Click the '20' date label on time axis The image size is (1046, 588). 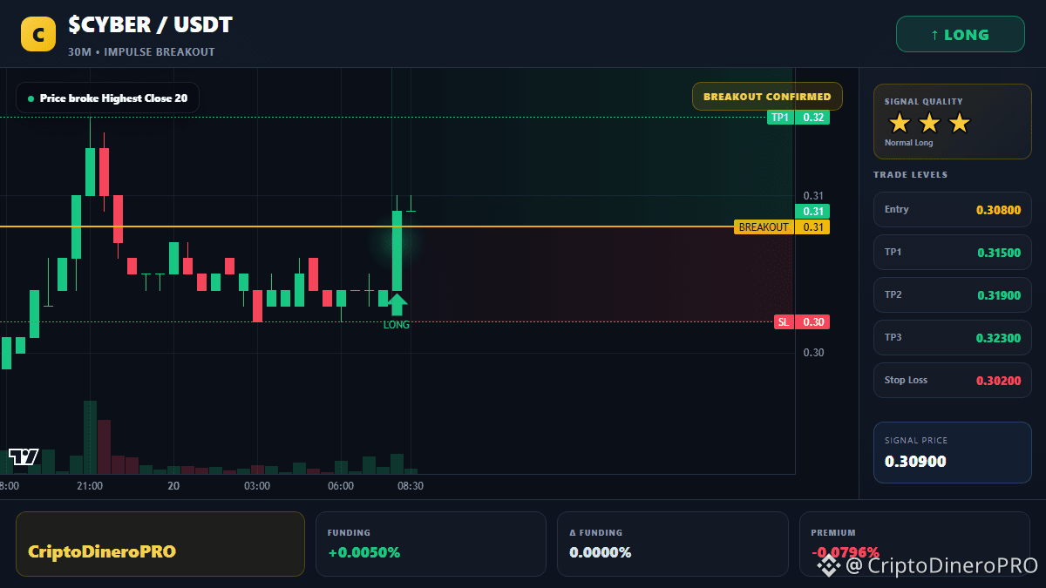pyautogui.click(x=173, y=486)
